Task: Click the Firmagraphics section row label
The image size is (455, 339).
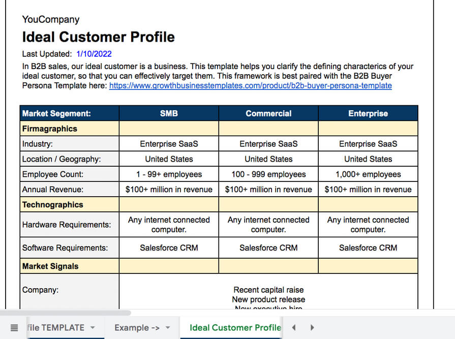Action: [70, 129]
